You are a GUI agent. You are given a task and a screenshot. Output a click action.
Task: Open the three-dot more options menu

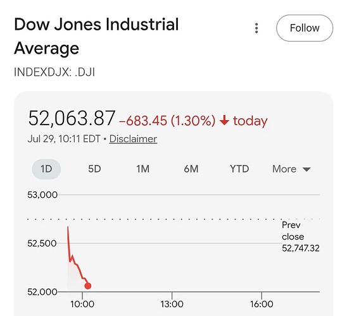[256, 28]
